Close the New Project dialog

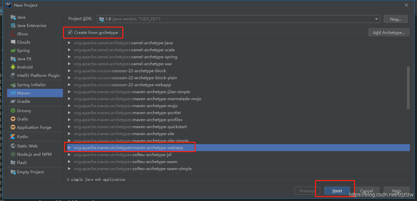tap(406, 5)
